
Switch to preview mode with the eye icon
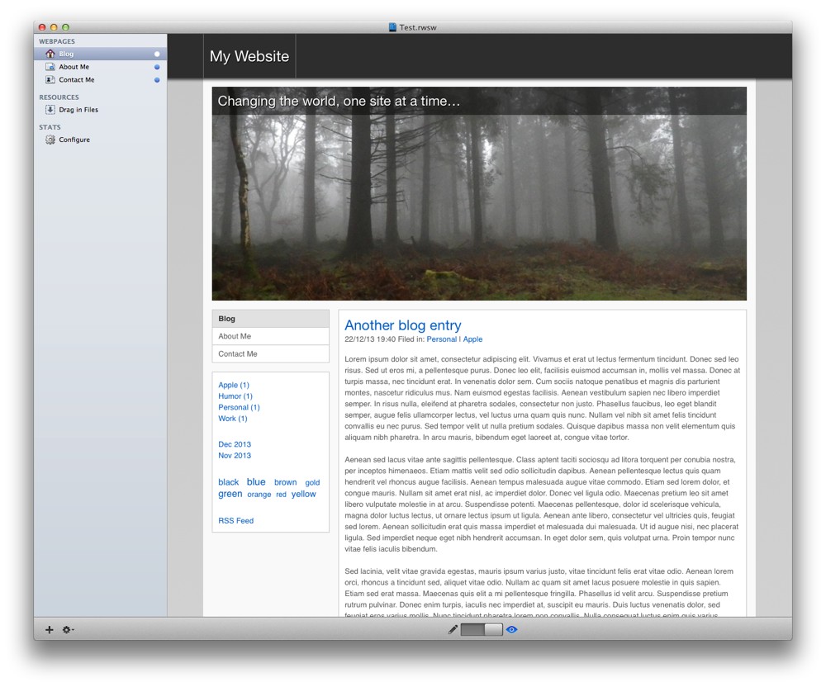point(511,629)
